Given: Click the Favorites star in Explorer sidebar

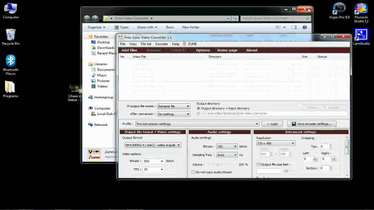Looking at the screenshot, I should [91, 36].
